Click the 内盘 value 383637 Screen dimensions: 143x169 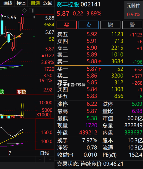[133, 133]
